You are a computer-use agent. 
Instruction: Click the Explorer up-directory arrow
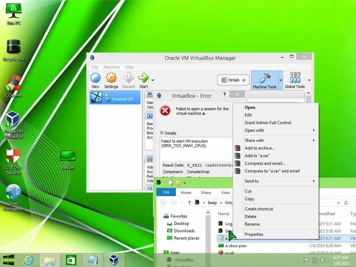coord(189,203)
